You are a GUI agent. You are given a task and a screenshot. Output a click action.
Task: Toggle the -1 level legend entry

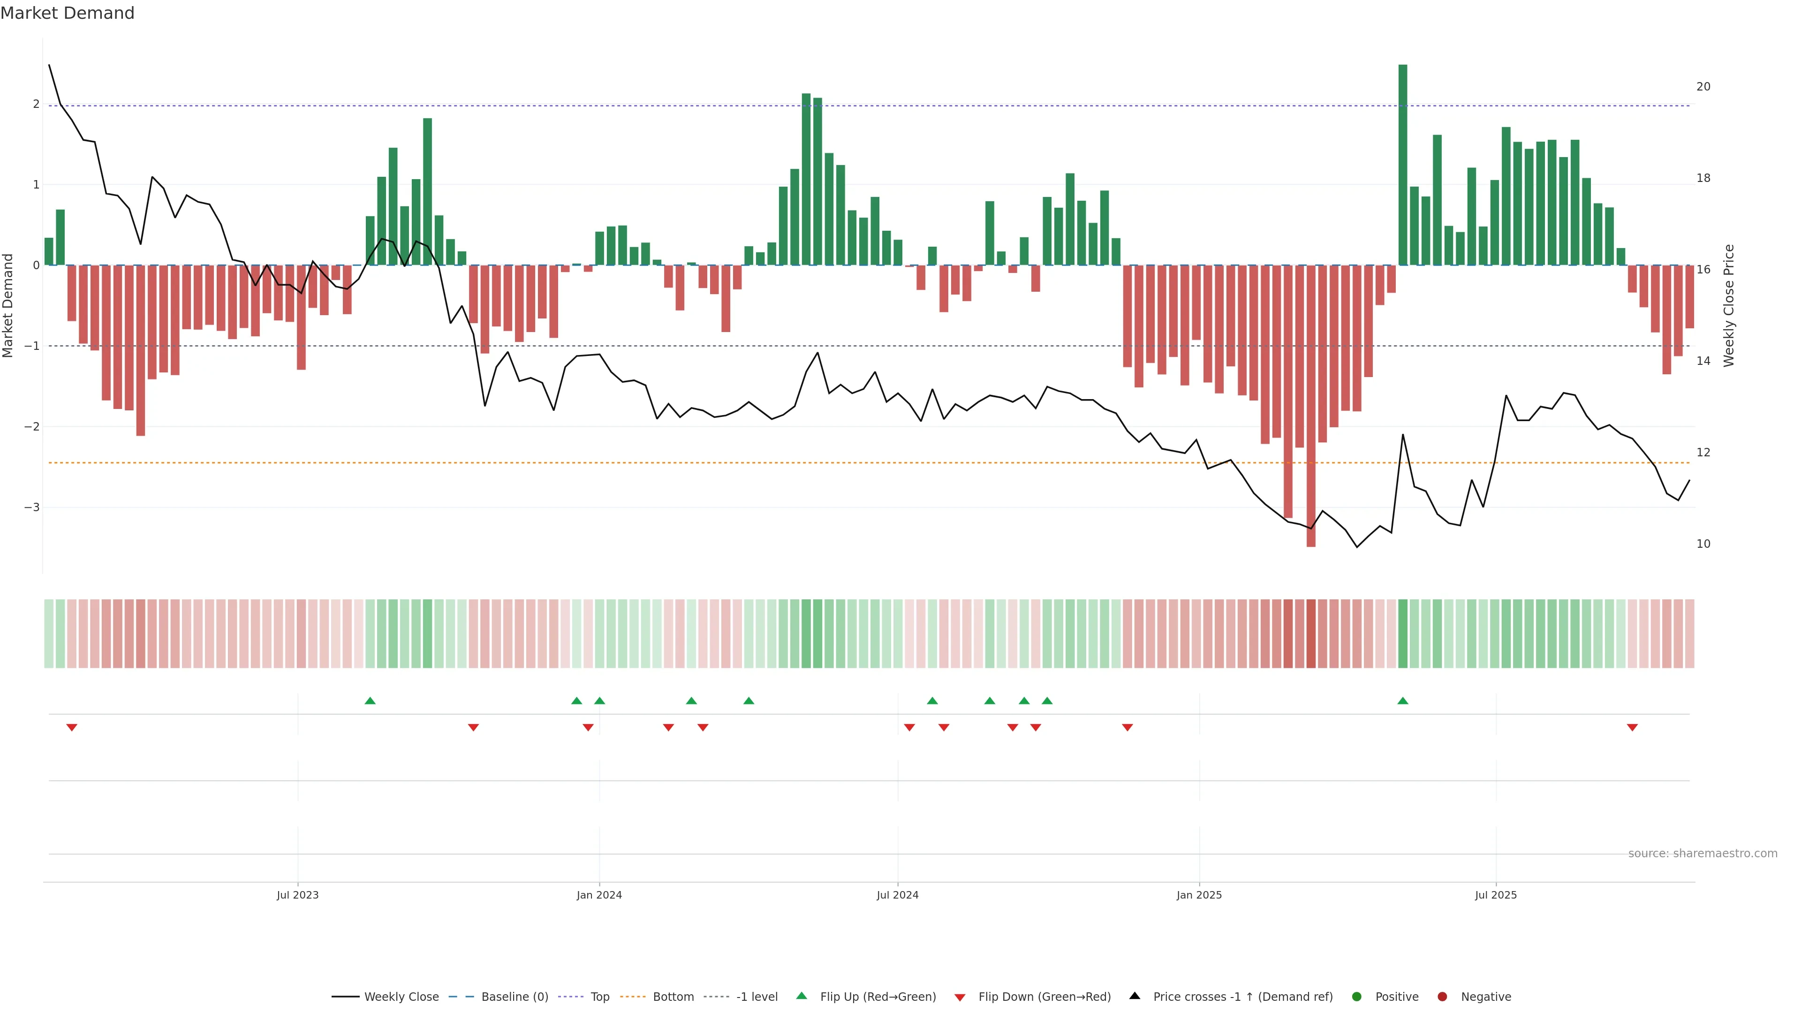757,996
